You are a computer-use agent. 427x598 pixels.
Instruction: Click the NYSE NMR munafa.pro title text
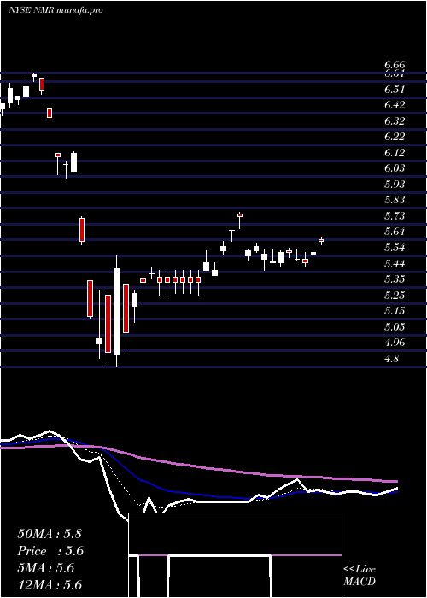point(56,10)
